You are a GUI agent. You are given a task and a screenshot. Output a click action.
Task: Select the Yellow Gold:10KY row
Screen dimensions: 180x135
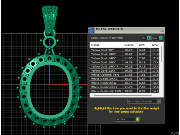click(124, 54)
